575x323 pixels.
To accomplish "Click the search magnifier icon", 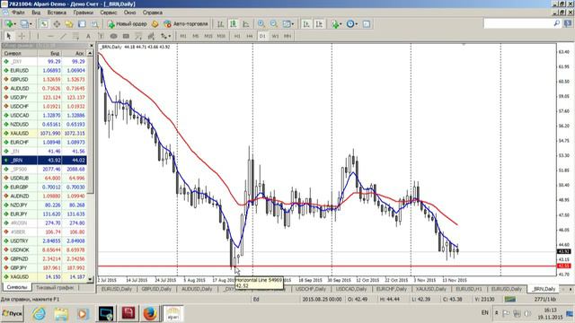I will [x=557, y=23].
